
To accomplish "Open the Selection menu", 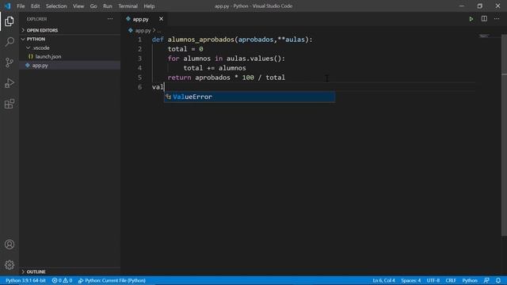I will pyautogui.click(x=56, y=6).
